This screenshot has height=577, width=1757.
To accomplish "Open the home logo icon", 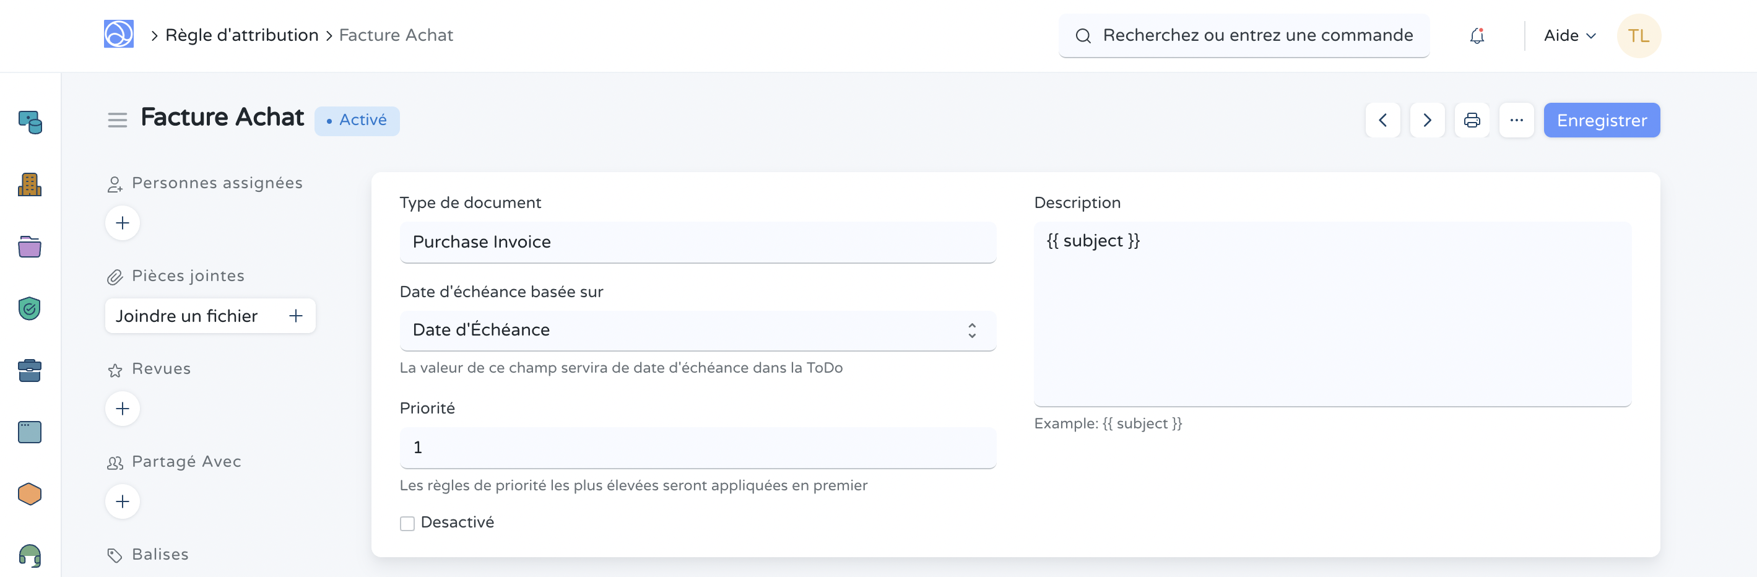I will (119, 34).
